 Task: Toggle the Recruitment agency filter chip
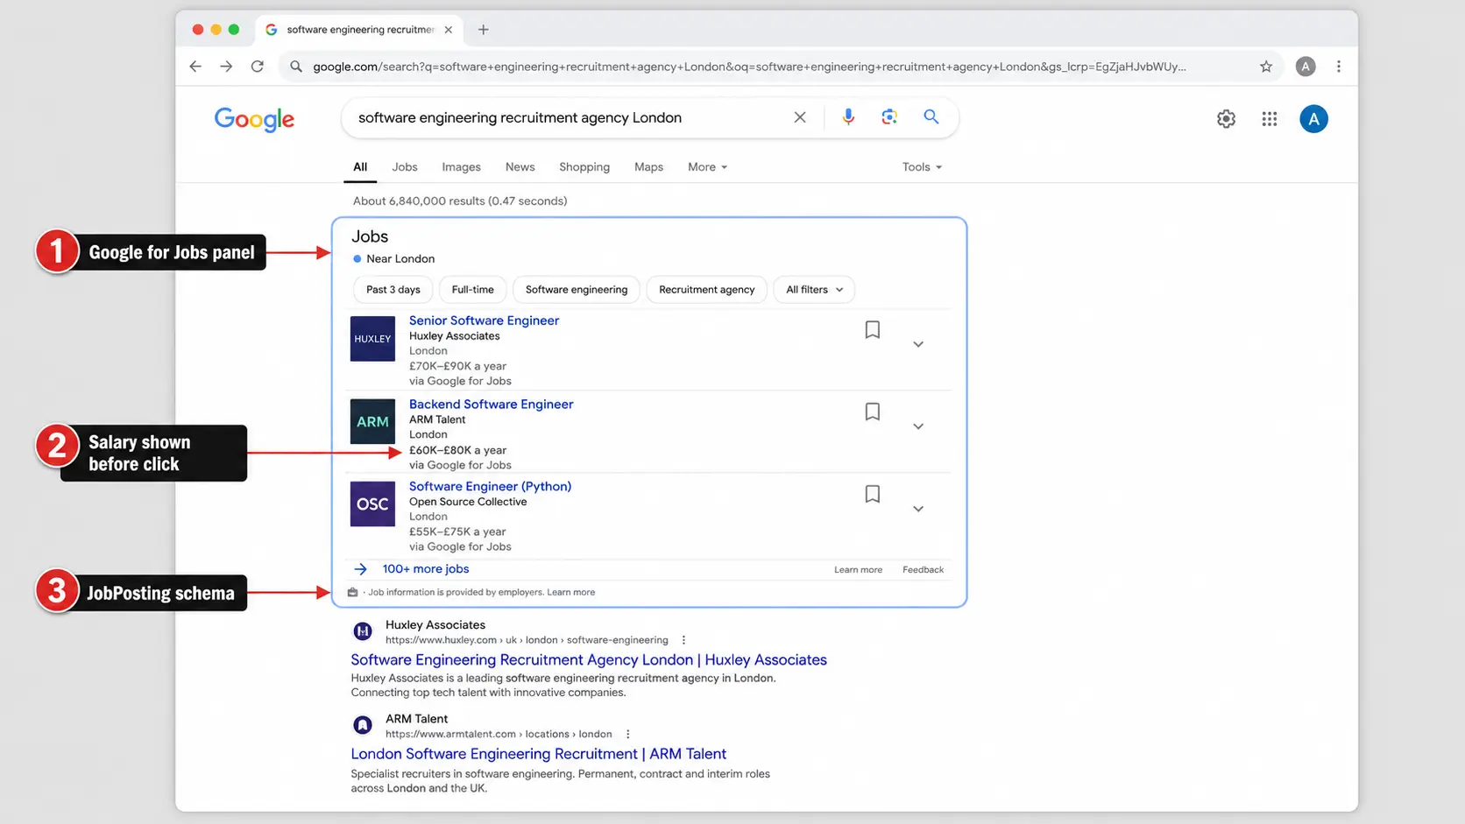[x=707, y=290]
